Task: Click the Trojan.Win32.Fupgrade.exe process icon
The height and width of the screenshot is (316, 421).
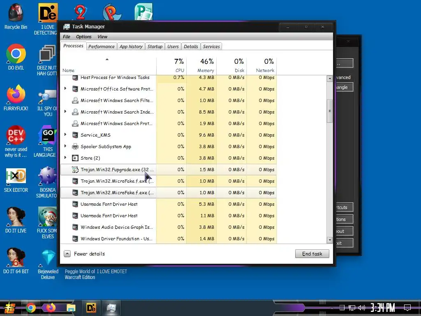Action: point(75,170)
